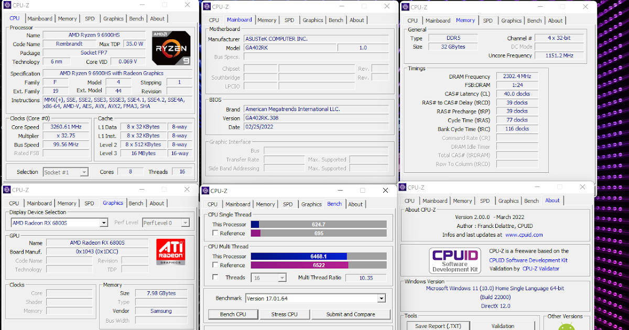The width and height of the screenshot is (629, 330).
Task: Click CPU-Z title icon in the Mainboard window
Action: point(206,7)
